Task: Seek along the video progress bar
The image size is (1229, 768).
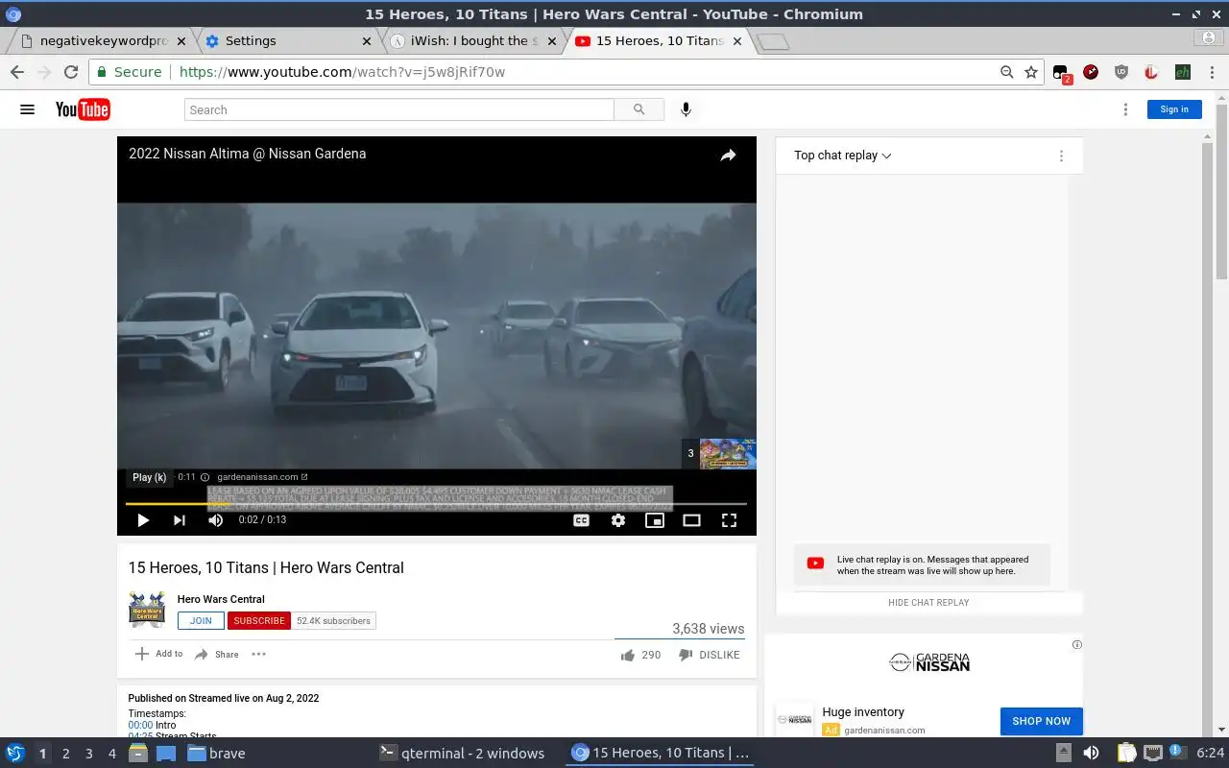Action: 436,503
